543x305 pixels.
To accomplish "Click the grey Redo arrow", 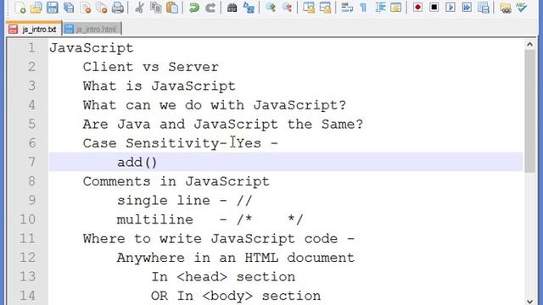I will point(210,8).
